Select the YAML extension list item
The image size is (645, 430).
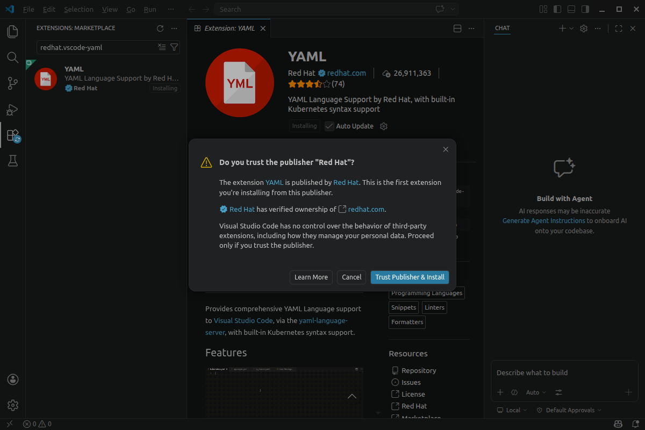tap(106, 79)
